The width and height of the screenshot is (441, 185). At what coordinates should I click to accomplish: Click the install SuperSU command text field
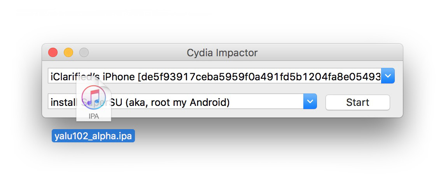175,102
